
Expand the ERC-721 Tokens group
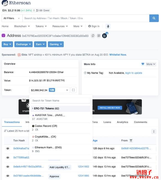[x=60, y=109]
